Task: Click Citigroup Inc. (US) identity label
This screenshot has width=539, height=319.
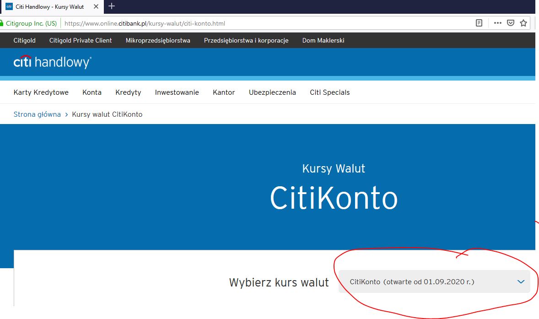Action: (31, 23)
